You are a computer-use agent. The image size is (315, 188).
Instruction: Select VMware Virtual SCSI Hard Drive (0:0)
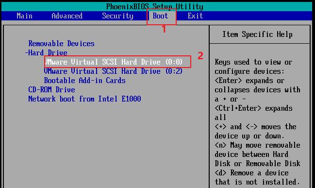pyautogui.click(x=114, y=62)
